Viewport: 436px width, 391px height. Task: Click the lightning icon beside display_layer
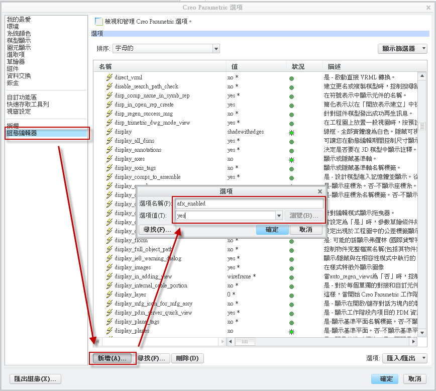tap(109, 295)
